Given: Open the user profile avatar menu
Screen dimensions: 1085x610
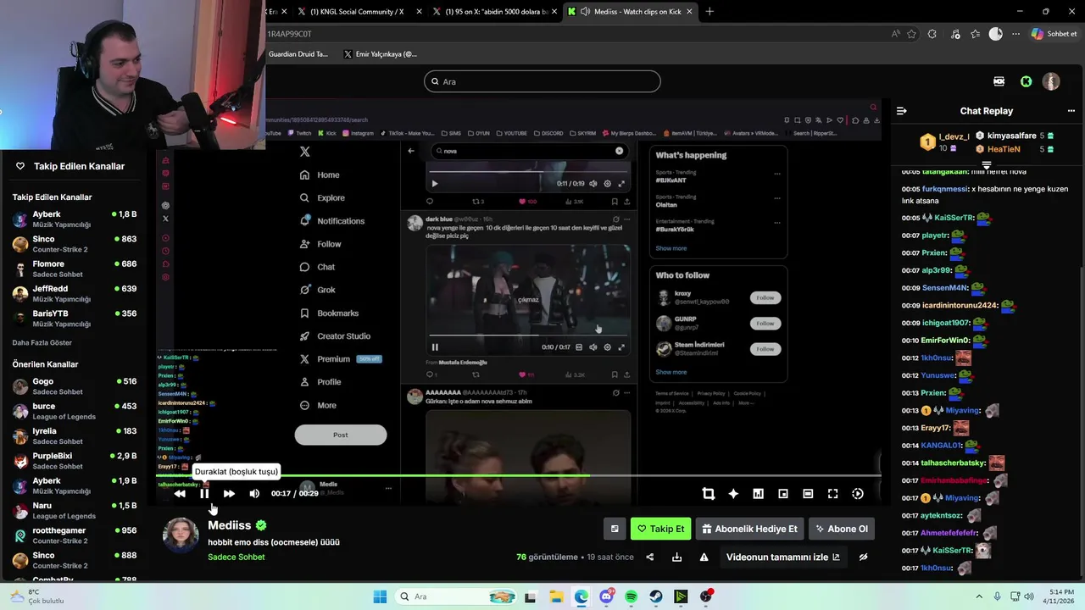Looking at the screenshot, I should tap(1051, 81).
